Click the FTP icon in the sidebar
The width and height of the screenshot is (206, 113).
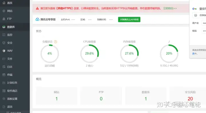point(4,19)
